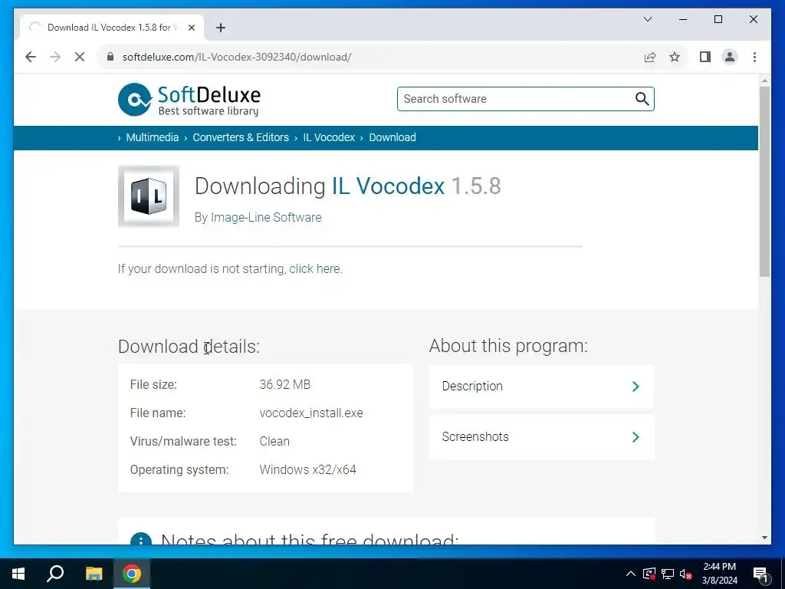Viewport: 785px width, 589px height.
Task: Stop page loading with the X button
Action: 80,57
